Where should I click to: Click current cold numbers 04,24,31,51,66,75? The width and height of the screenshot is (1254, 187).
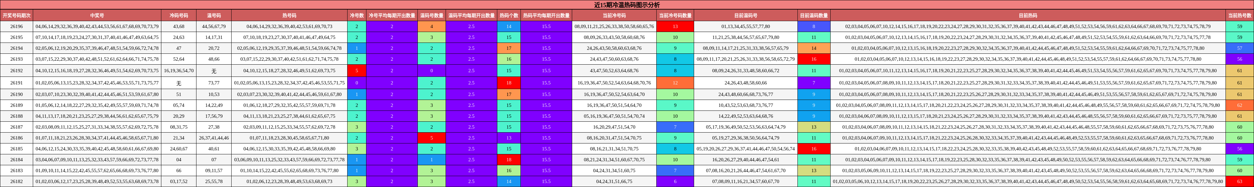pos(614,182)
